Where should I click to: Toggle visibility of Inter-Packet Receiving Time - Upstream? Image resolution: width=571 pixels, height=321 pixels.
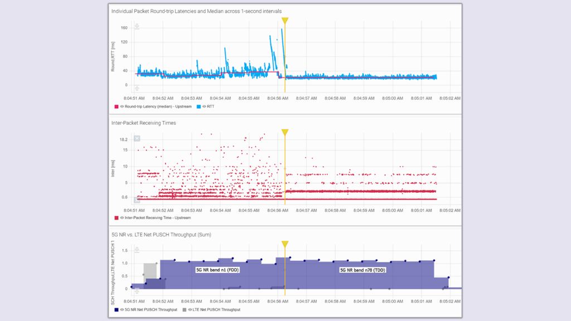tap(122, 216)
